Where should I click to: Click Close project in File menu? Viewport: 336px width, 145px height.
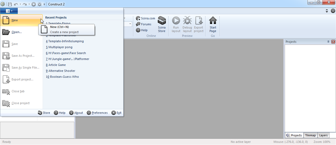(x=22, y=103)
